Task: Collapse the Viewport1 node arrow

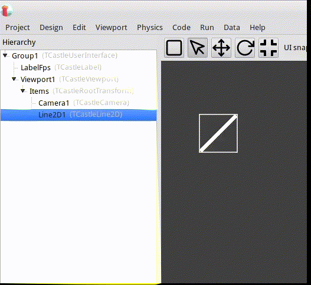Action: pos(14,79)
